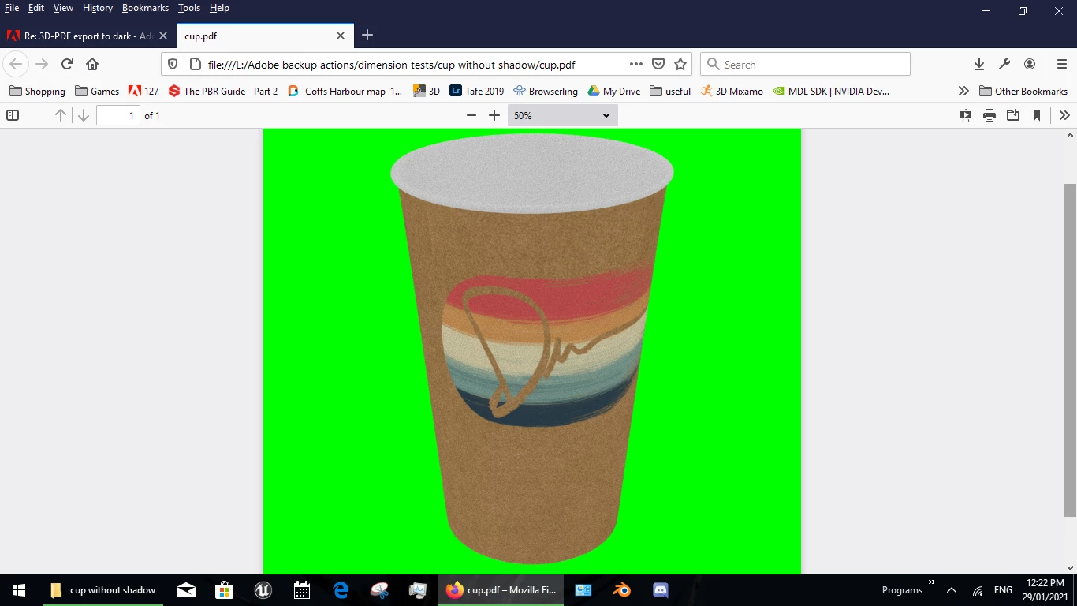Bookmark this page with star
Viewport: 1077px width, 606px height.
(680, 65)
